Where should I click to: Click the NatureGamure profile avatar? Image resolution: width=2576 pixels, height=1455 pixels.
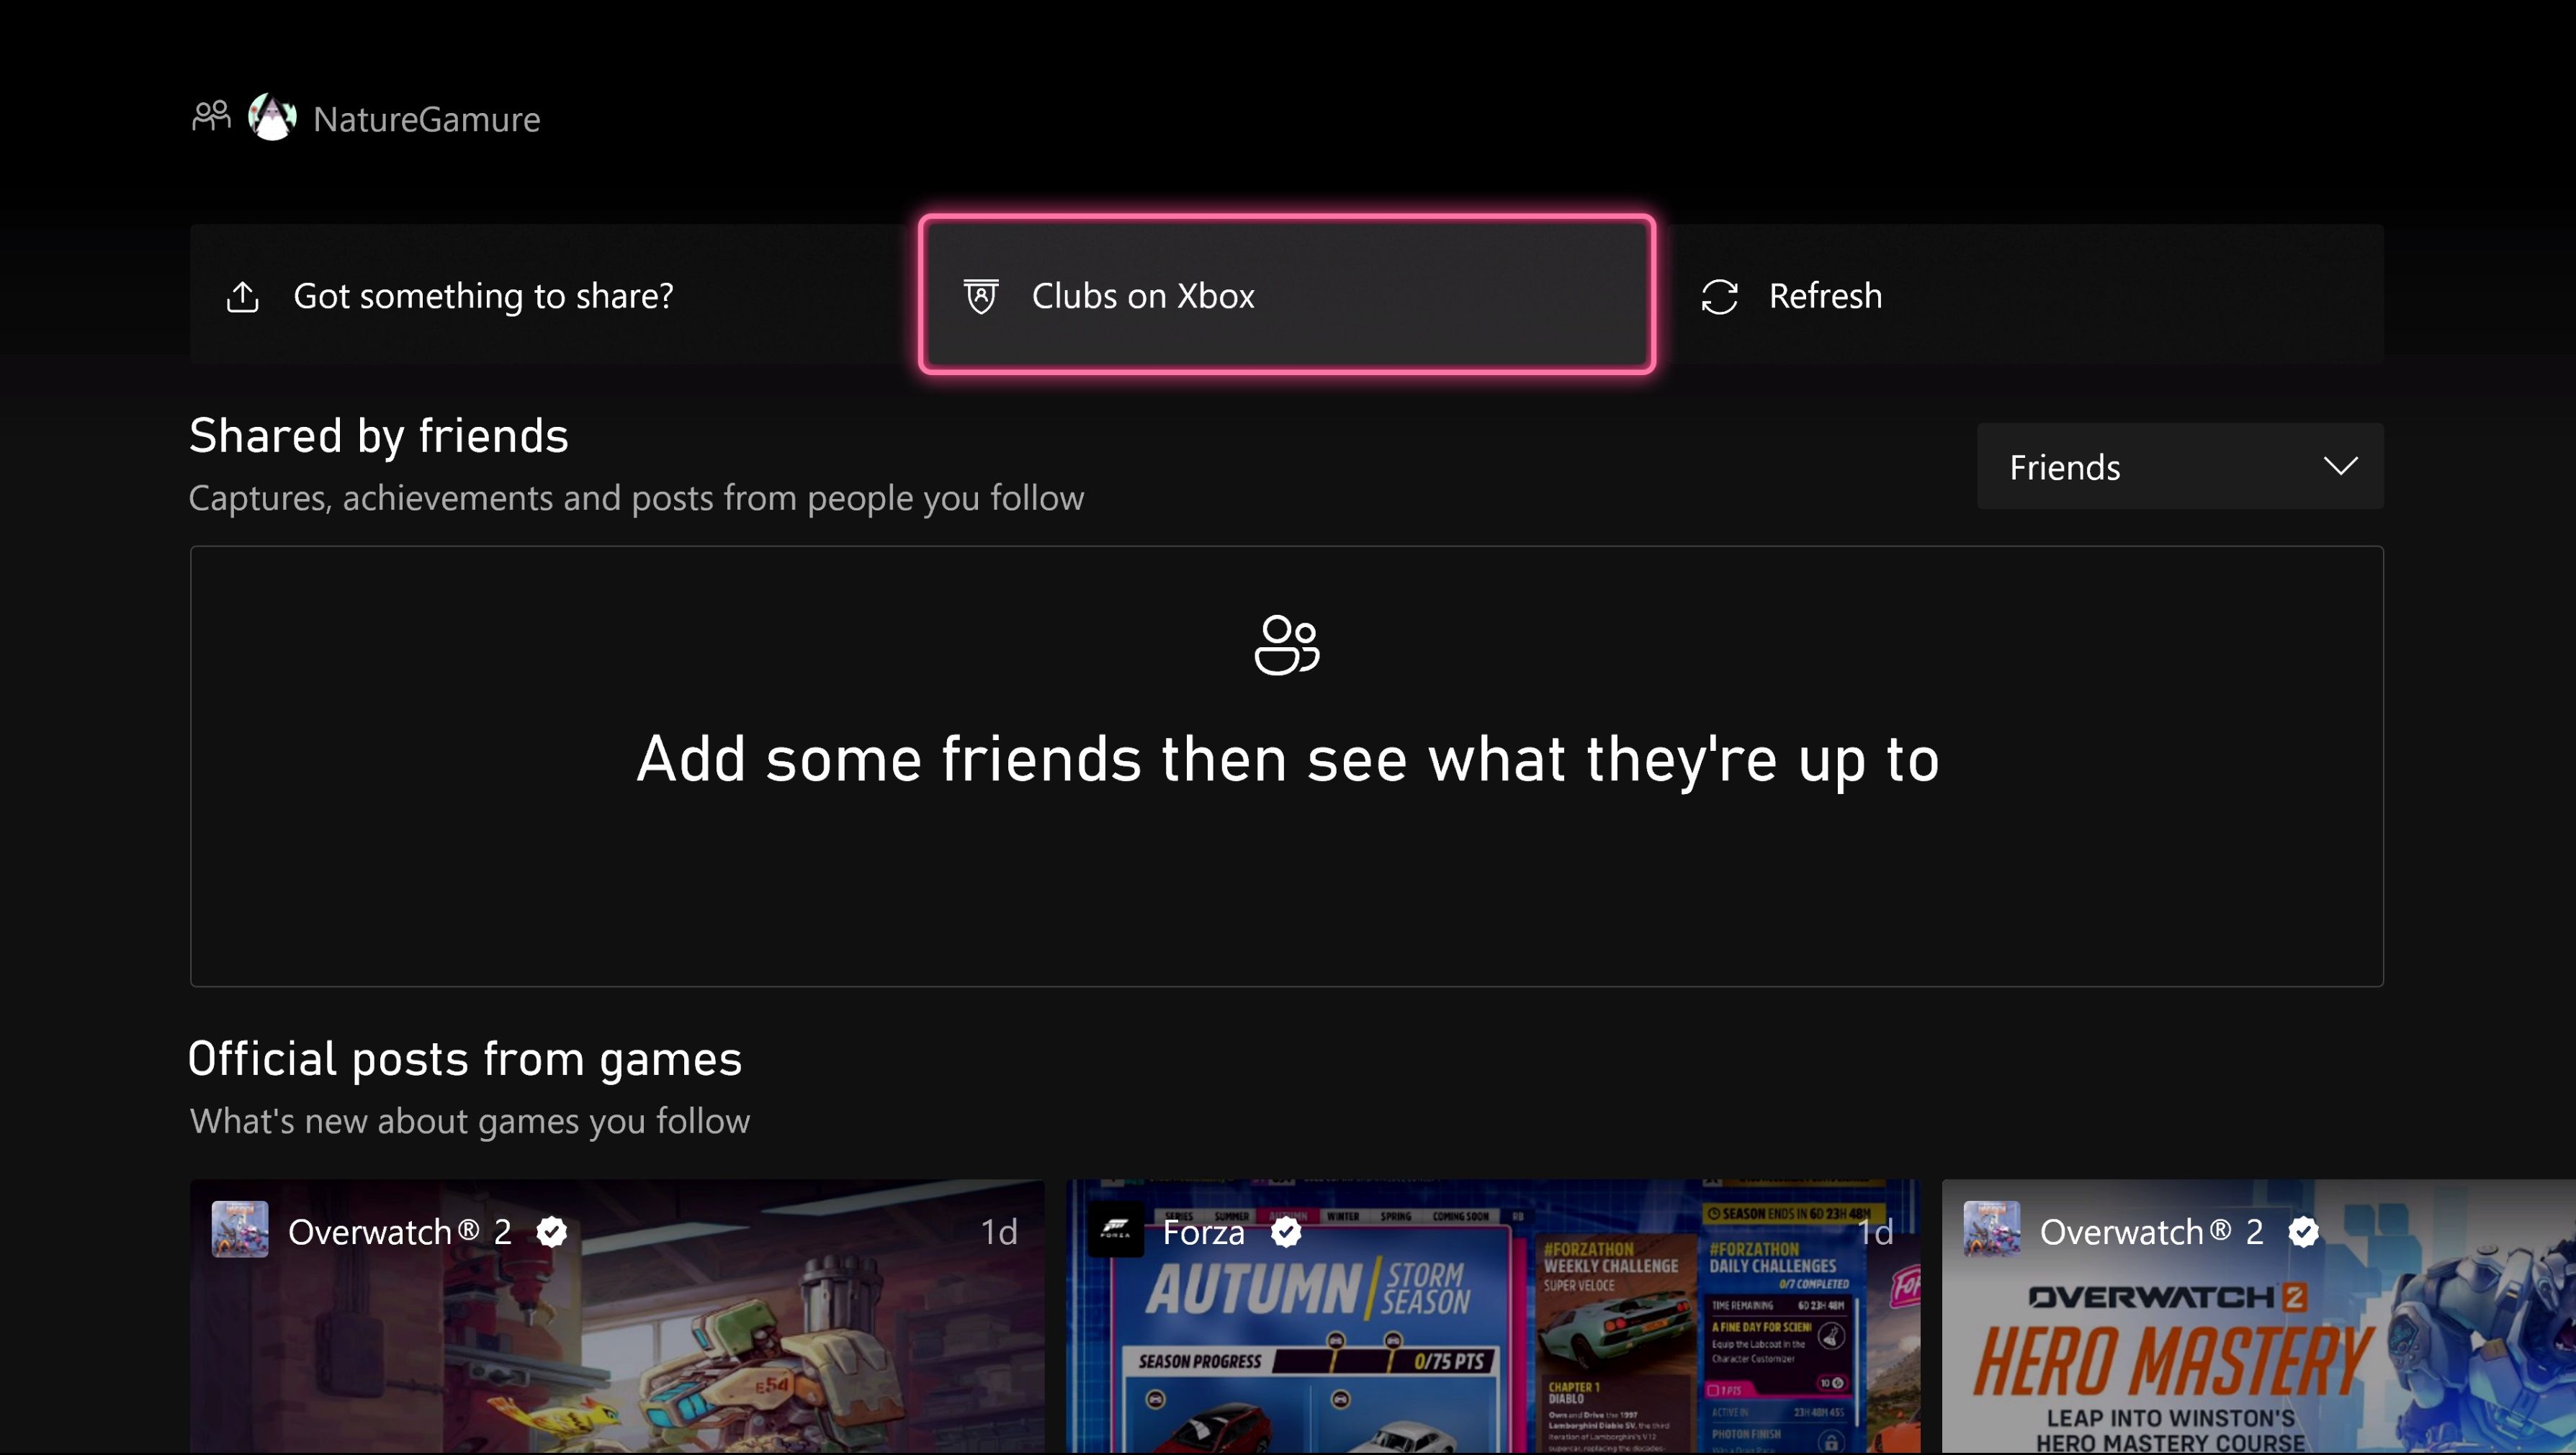(273, 117)
